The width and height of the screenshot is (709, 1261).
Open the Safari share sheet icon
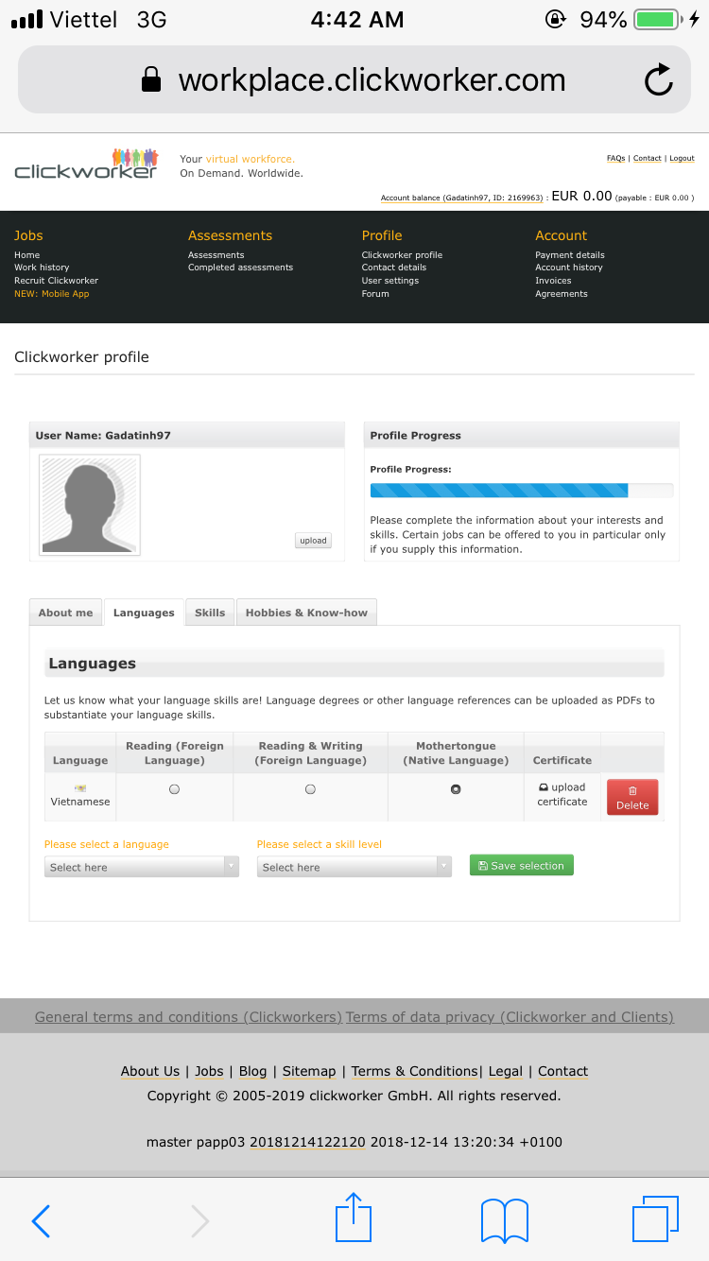tap(354, 1218)
